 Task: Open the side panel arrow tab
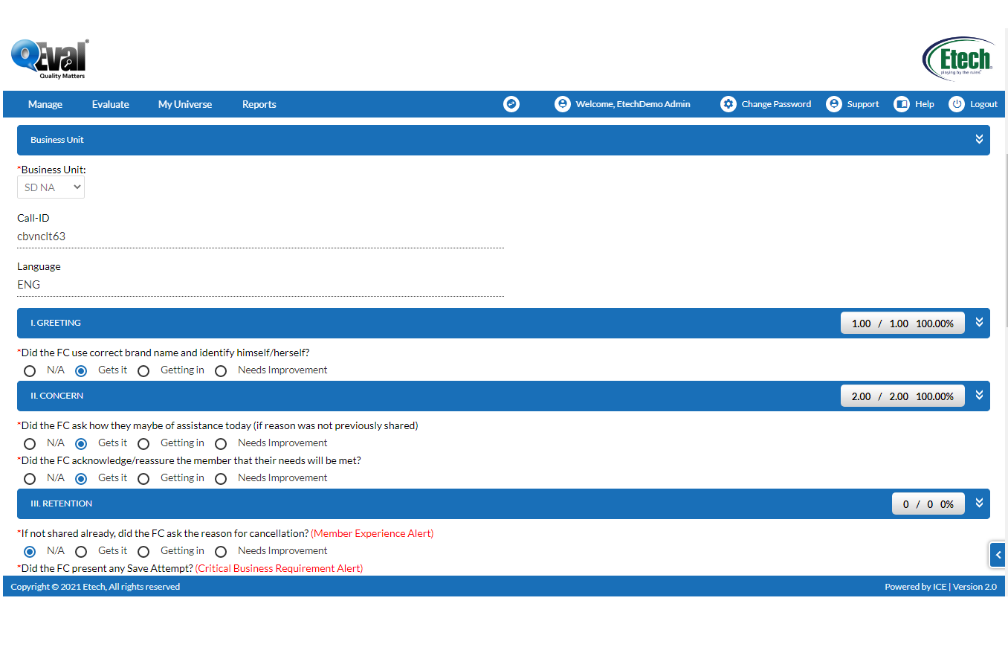998,555
